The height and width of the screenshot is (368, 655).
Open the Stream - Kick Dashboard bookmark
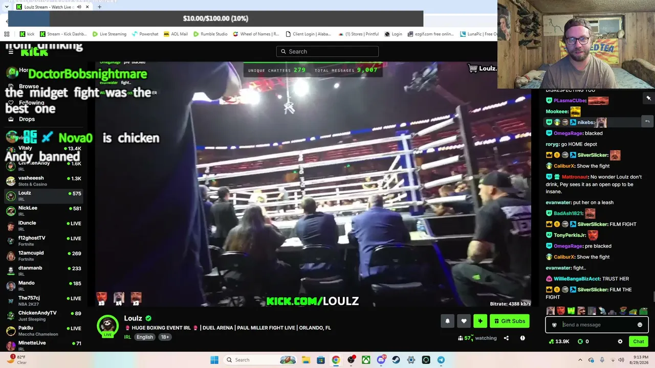pos(63,34)
